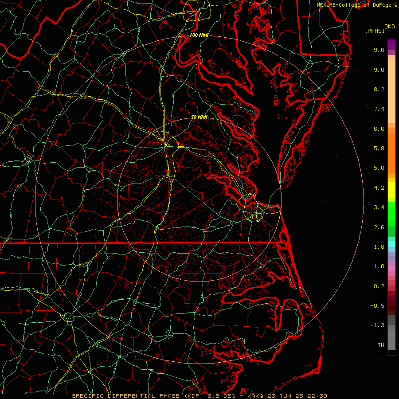Click the 4.2 scale value

click(x=379, y=188)
